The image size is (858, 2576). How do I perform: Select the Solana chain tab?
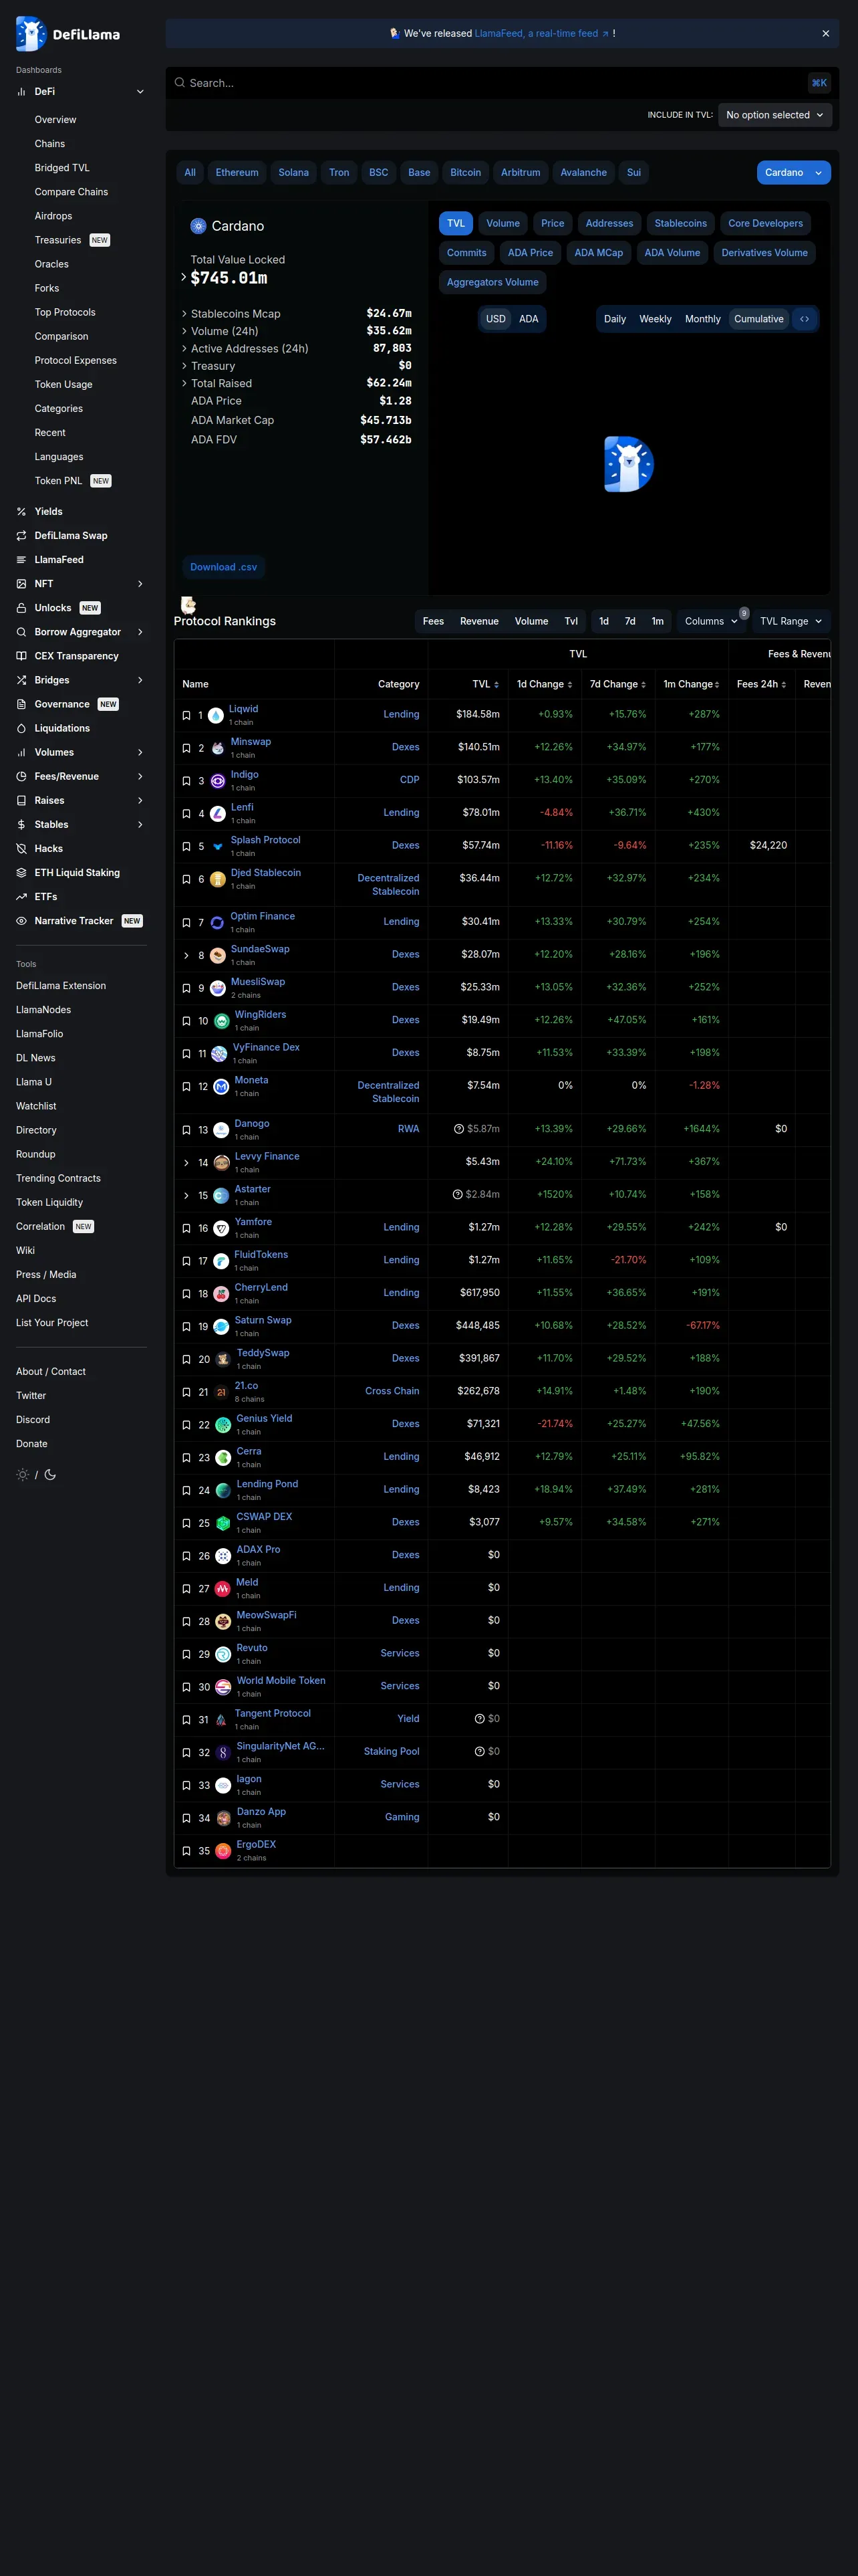pos(293,172)
